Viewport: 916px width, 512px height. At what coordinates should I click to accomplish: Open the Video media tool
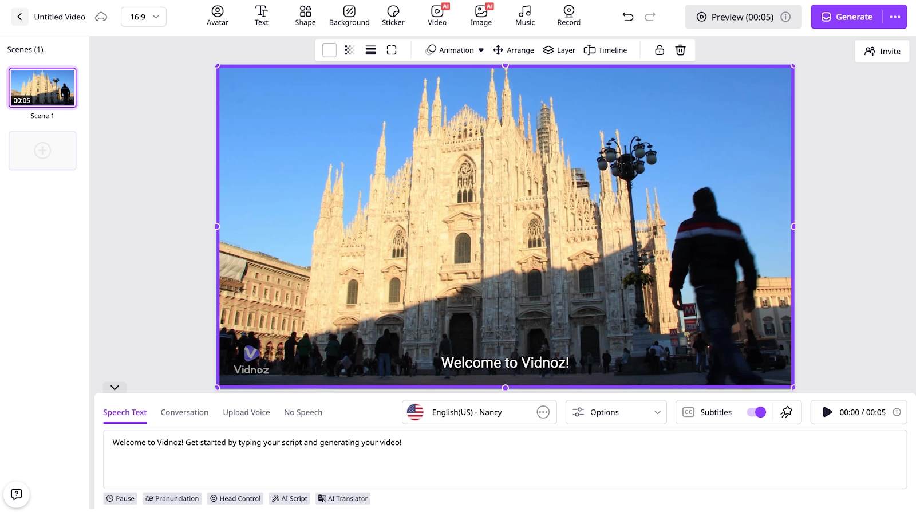pos(437,16)
